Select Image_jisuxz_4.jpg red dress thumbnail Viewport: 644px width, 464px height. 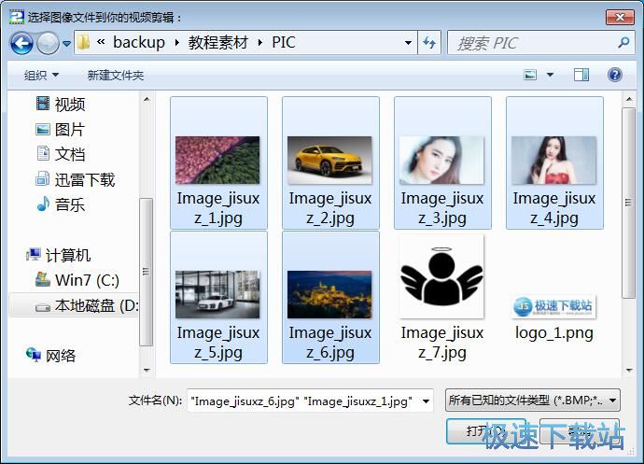pyautogui.click(x=554, y=162)
